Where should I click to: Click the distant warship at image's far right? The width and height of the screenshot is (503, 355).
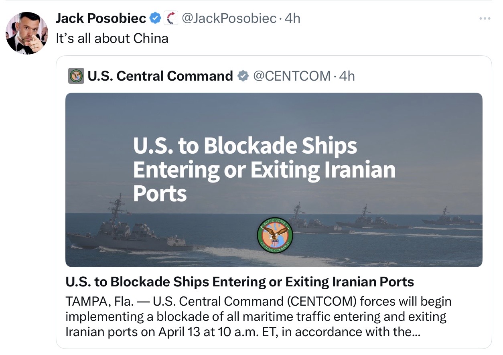449,219
